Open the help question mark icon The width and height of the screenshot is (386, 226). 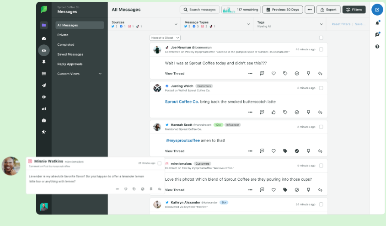tap(377, 47)
